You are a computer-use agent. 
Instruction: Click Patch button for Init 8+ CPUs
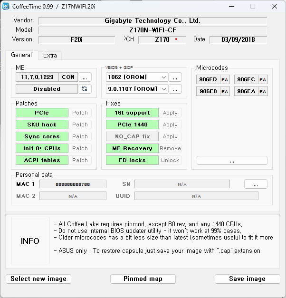pyautogui.click(x=80, y=148)
